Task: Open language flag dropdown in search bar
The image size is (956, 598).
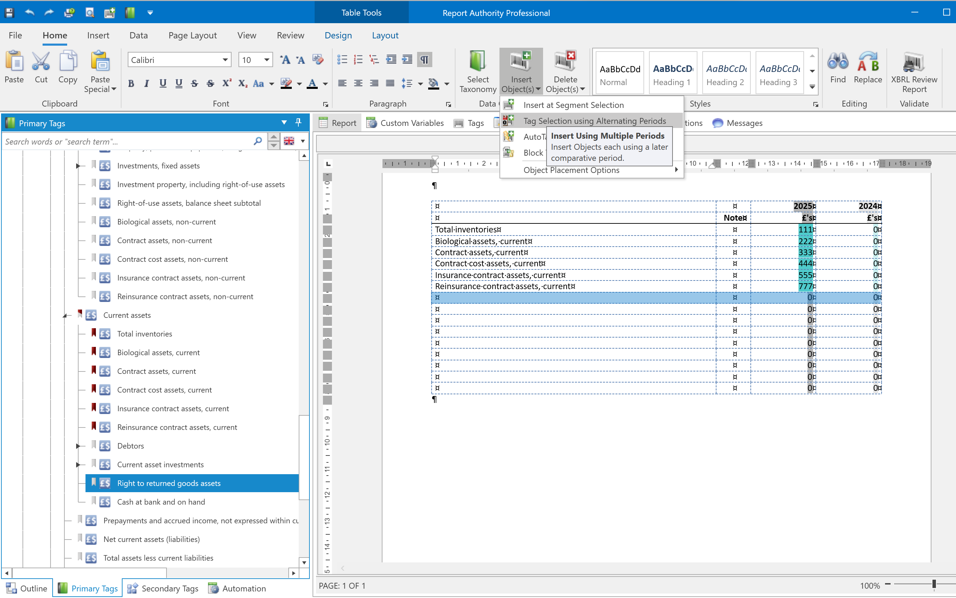Action: pyautogui.click(x=303, y=141)
